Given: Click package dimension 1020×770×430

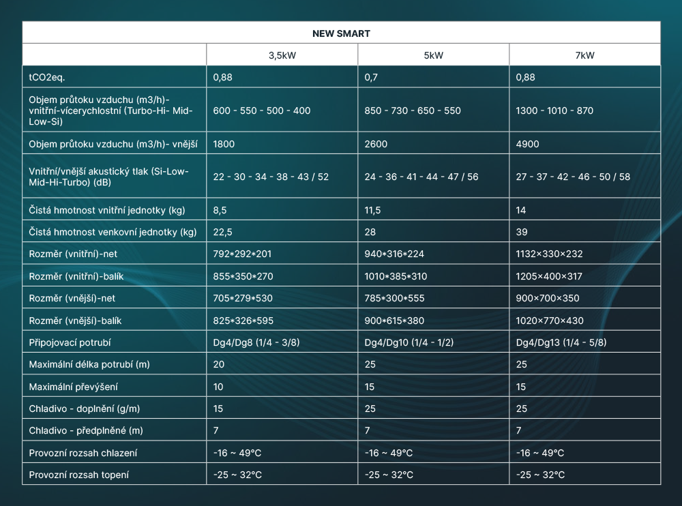Looking at the screenshot, I should (x=550, y=320).
